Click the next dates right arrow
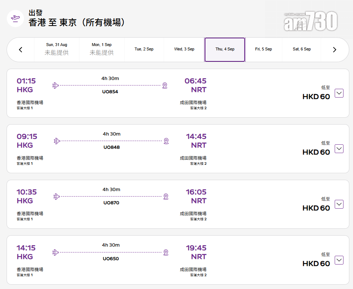353x289 pixels. pos(334,50)
